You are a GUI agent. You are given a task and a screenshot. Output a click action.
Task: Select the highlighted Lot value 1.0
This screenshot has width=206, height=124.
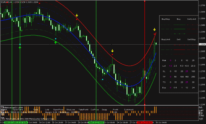pos(170,66)
